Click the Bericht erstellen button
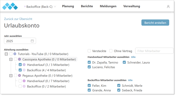The height and width of the screenshot is (96, 176). [155, 23]
